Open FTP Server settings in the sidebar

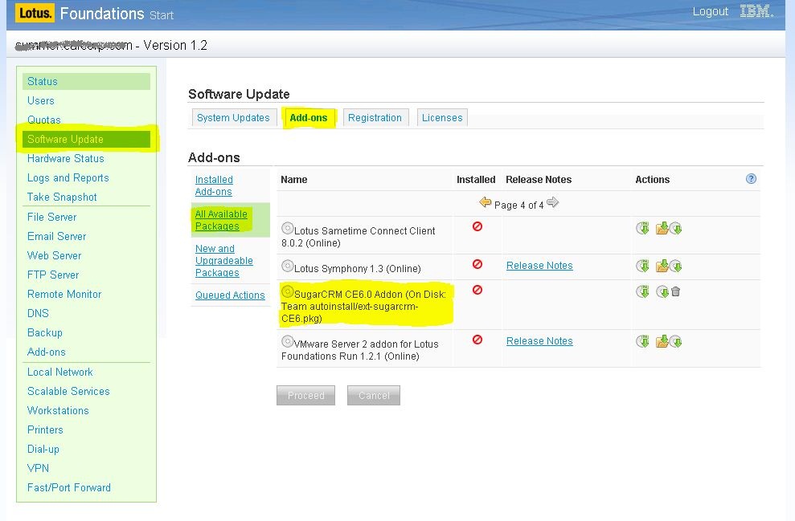(x=53, y=275)
